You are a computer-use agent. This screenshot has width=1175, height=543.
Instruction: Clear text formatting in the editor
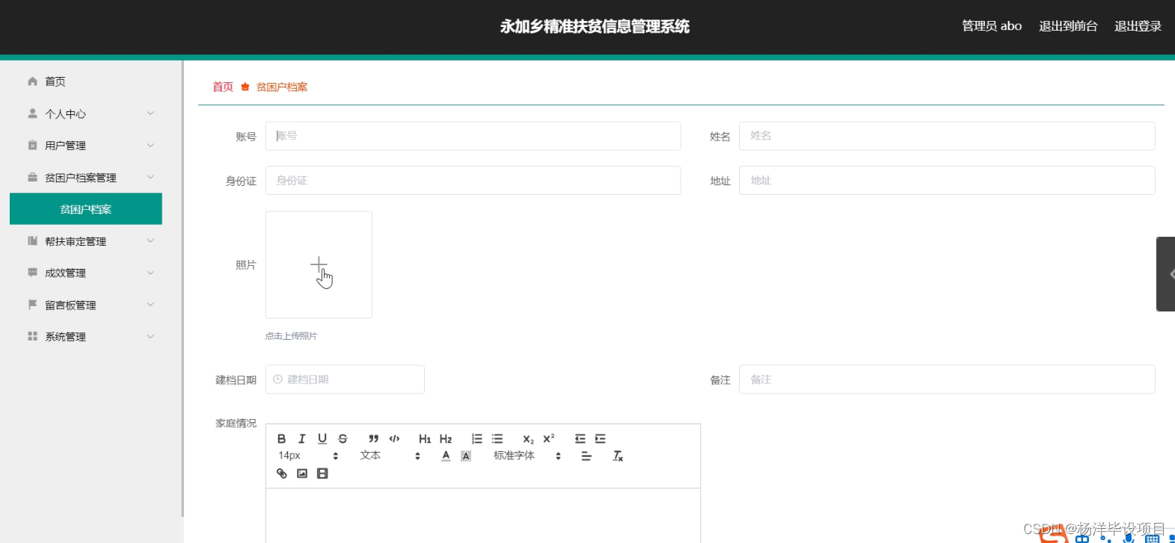(x=618, y=456)
